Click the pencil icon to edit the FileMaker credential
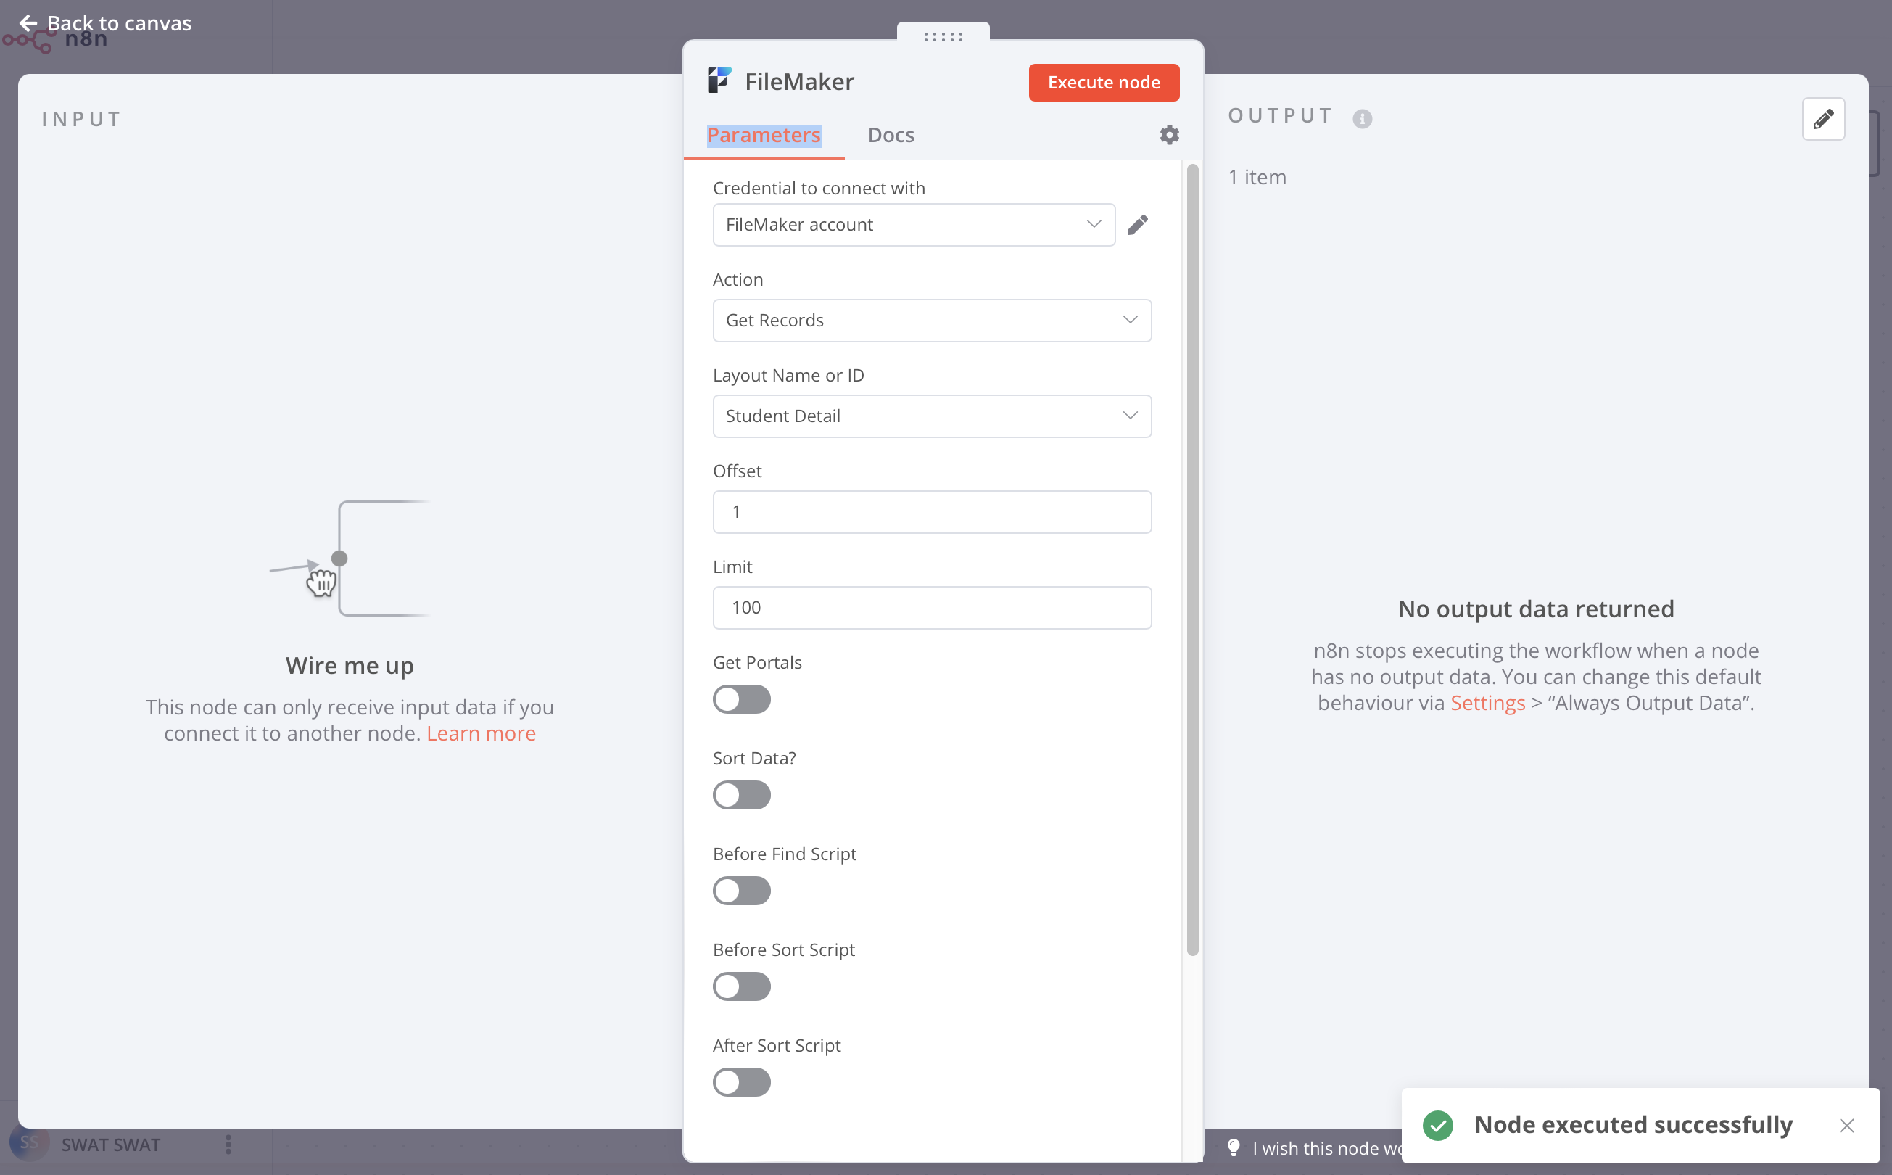 1138,225
